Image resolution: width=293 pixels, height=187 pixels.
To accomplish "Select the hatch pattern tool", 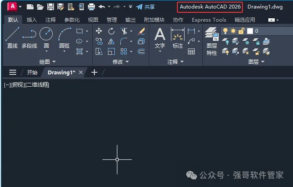I will pyautogui.click(x=80, y=51).
